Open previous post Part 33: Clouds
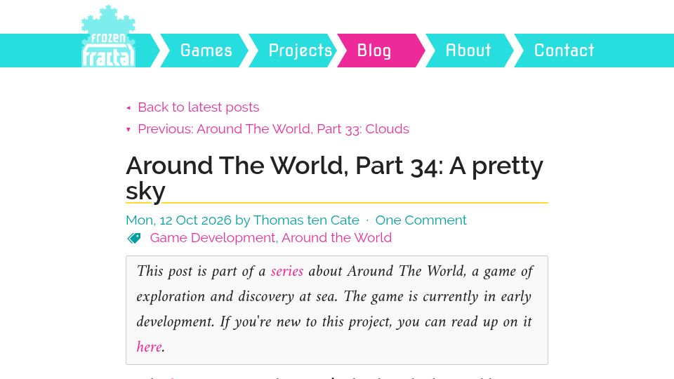 point(273,129)
